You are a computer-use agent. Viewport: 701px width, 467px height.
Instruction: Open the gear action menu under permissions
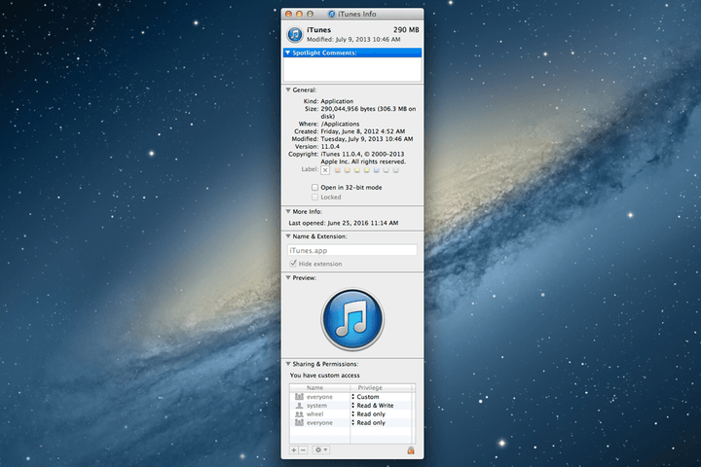321,450
